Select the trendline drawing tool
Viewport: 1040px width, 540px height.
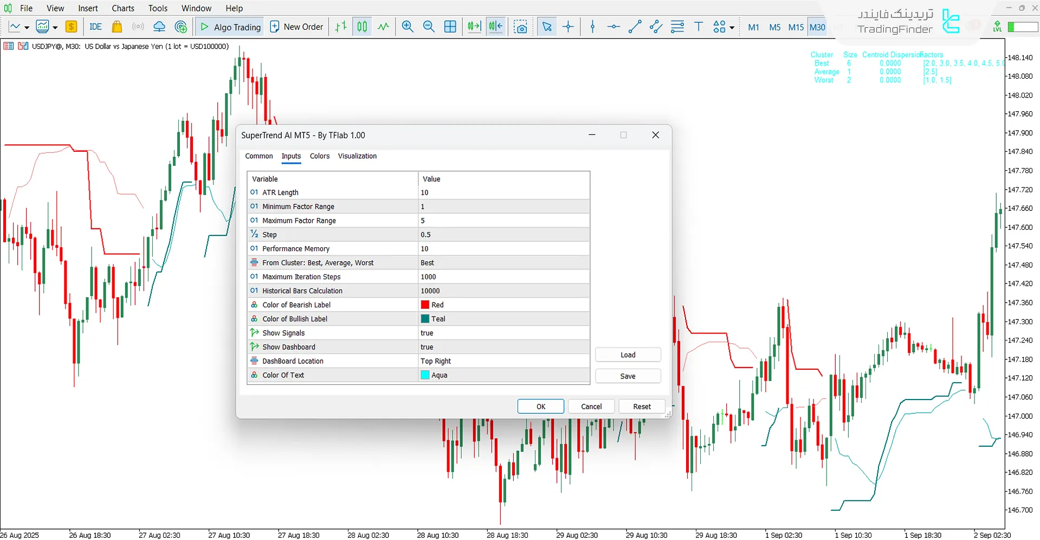click(635, 27)
